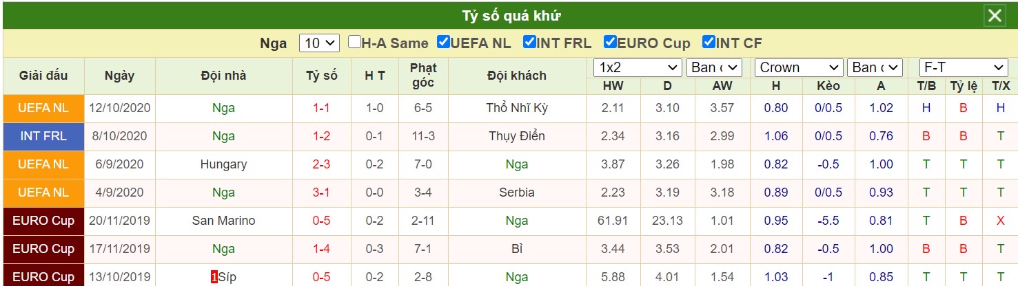Click the red card badge beside Síp
Screen dimensions: 1018x286
[214, 277]
